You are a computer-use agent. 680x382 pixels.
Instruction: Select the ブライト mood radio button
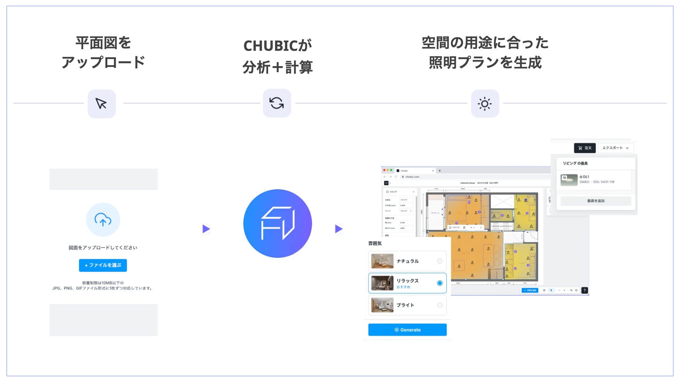440,305
